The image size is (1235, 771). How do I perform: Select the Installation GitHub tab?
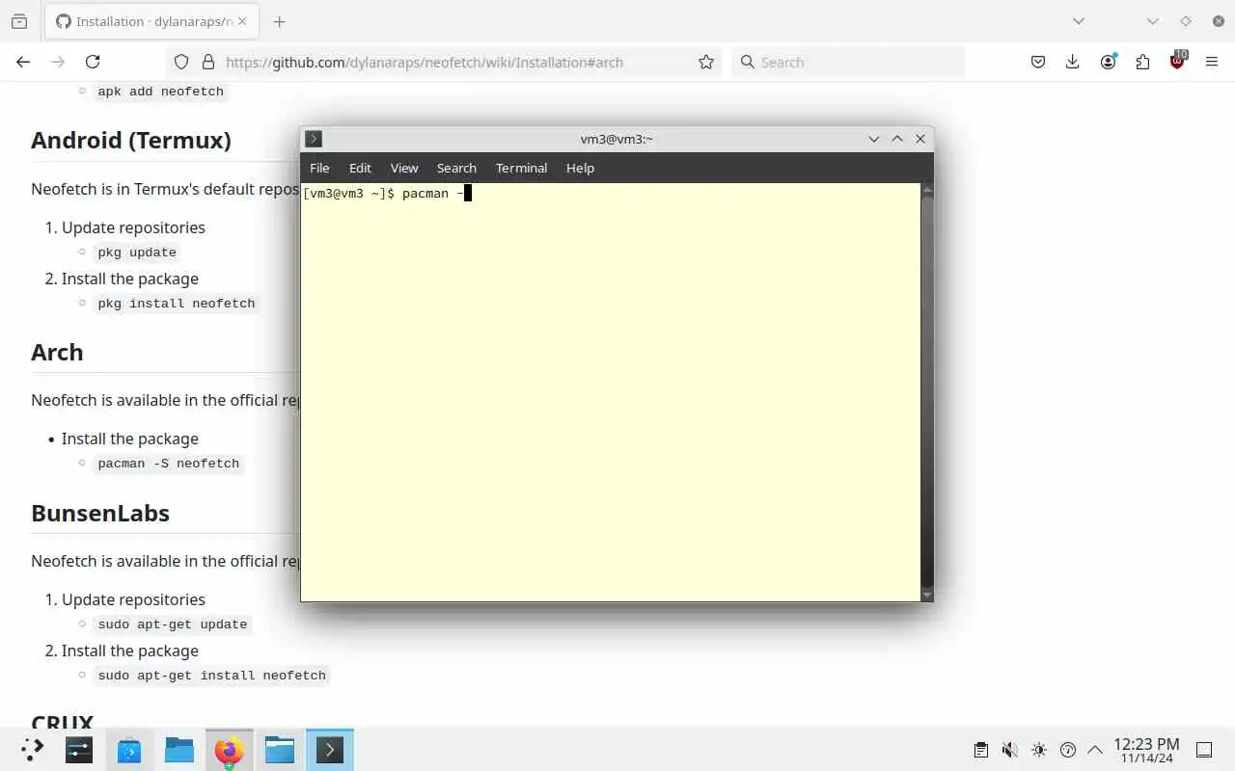coord(151,21)
